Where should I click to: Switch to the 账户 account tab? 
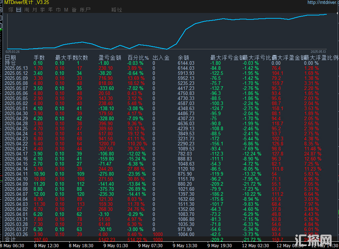coord(85,10)
